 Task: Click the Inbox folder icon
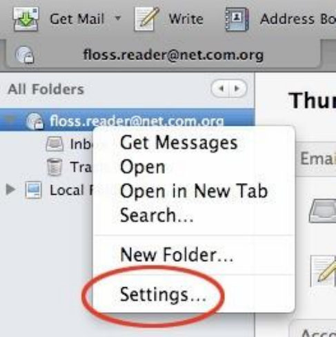(55, 144)
